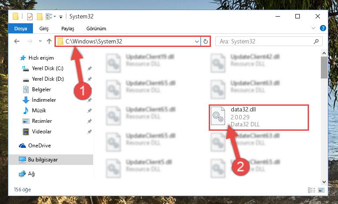Image resolution: width=338 pixels, height=204 pixels.
Task: Click the Properties icon in quick access toolbar
Action: pos(30,17)
